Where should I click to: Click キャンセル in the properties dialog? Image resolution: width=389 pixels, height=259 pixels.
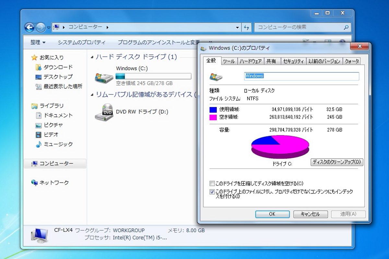point(310,214)
